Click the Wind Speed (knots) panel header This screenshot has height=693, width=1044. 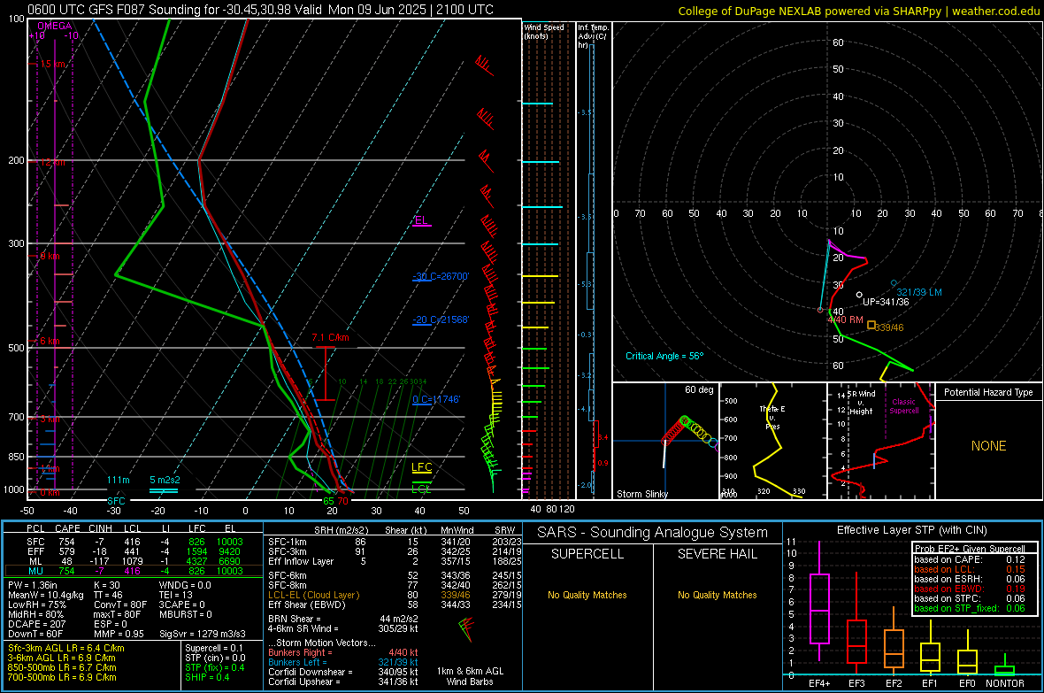pos(544,31)
